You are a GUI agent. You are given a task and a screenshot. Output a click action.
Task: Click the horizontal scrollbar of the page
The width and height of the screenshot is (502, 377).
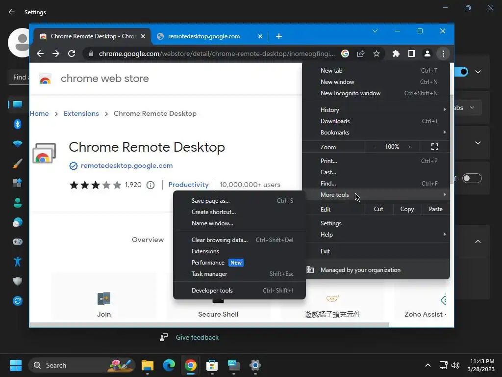[209, 325]
